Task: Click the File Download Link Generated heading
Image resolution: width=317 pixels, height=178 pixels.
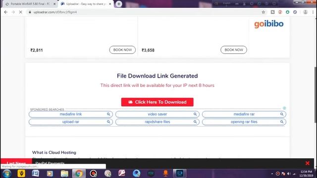Action: point(158,76)
